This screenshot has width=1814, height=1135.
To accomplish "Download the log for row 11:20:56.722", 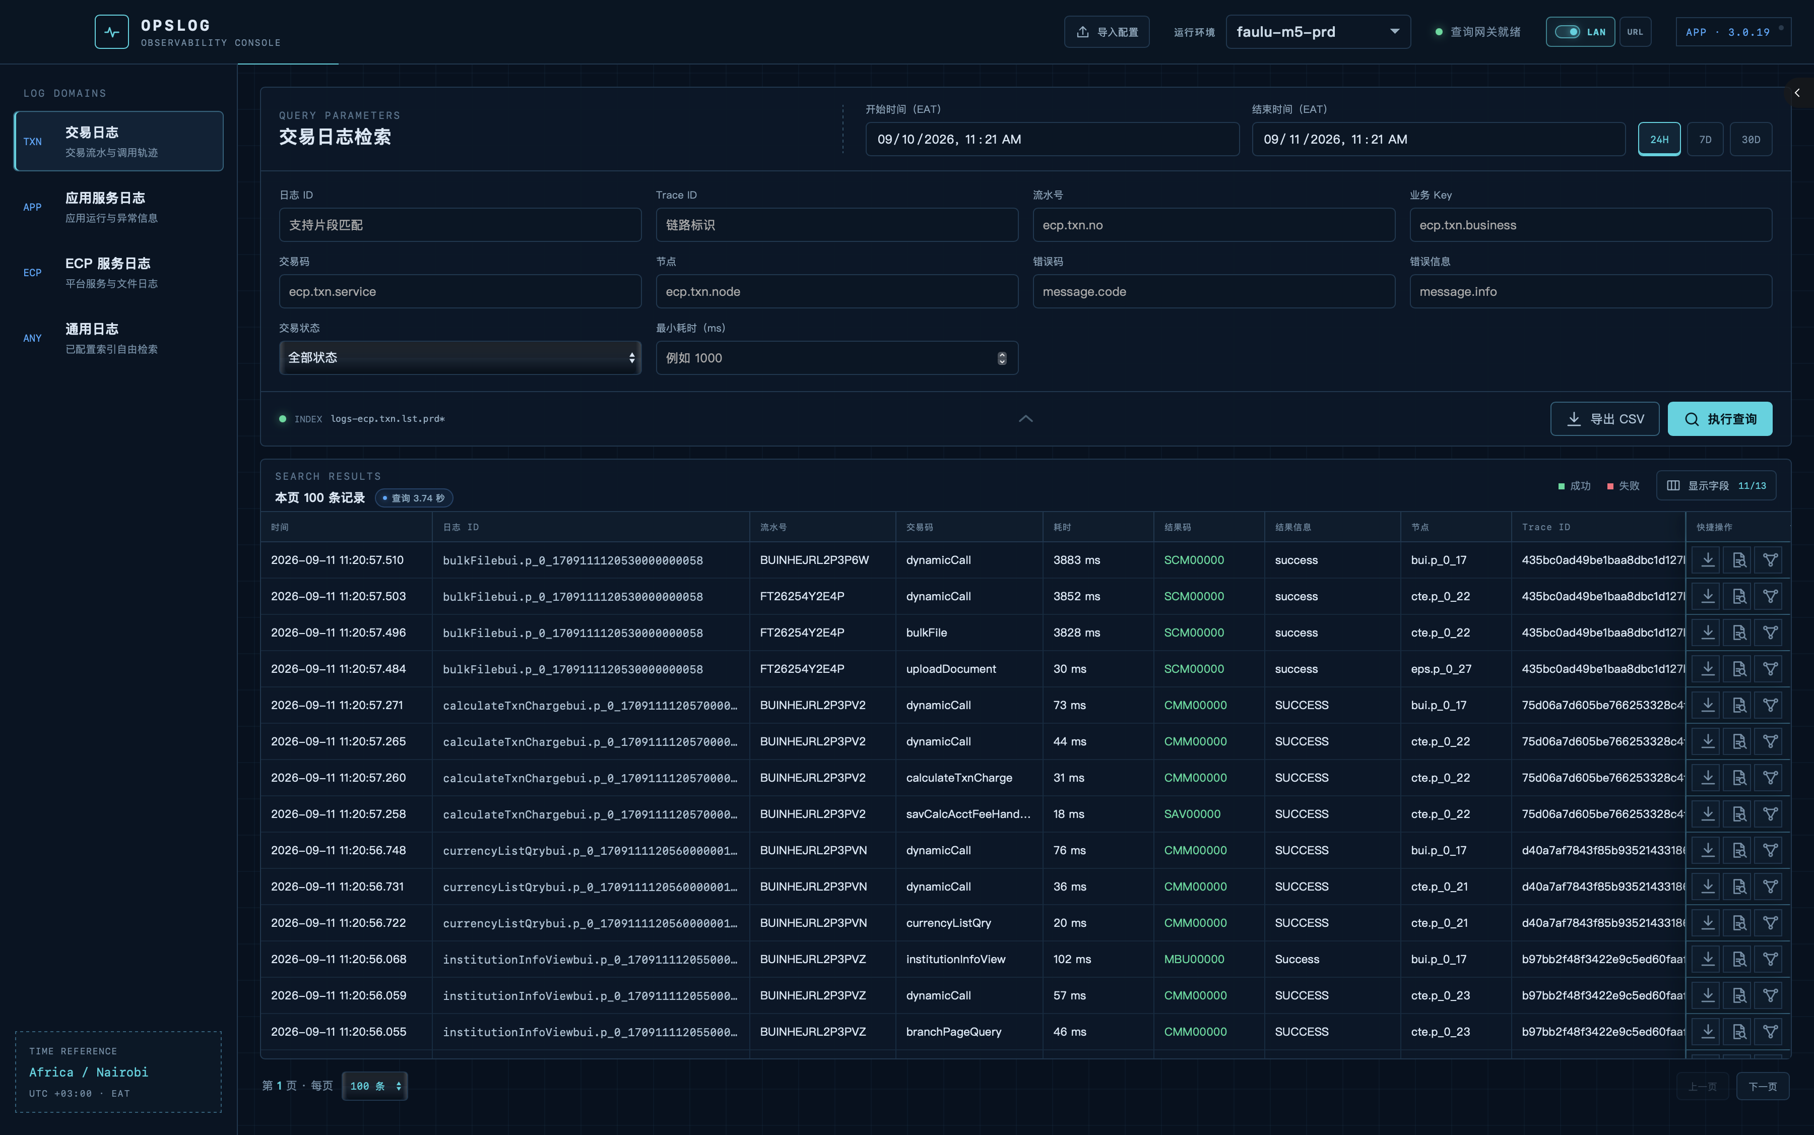I will click(x=1707, y=922).
